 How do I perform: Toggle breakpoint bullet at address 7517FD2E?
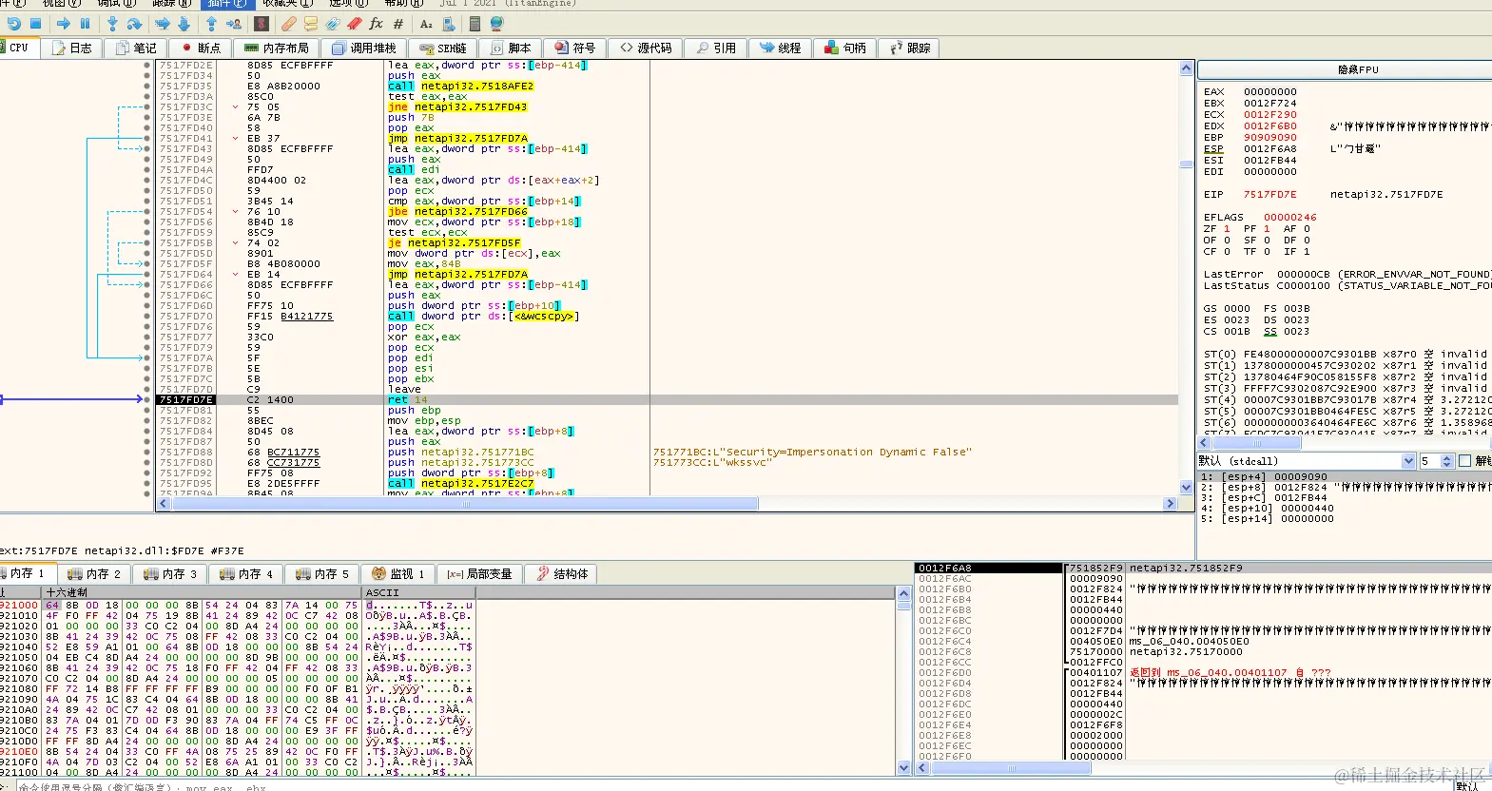pyautogui.click(x=146, y=66)
